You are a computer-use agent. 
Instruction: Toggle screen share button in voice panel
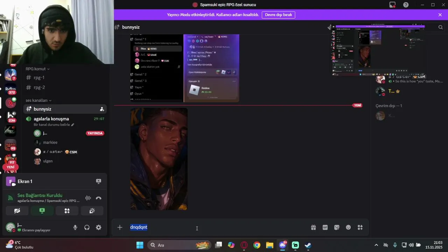[42, 211]
